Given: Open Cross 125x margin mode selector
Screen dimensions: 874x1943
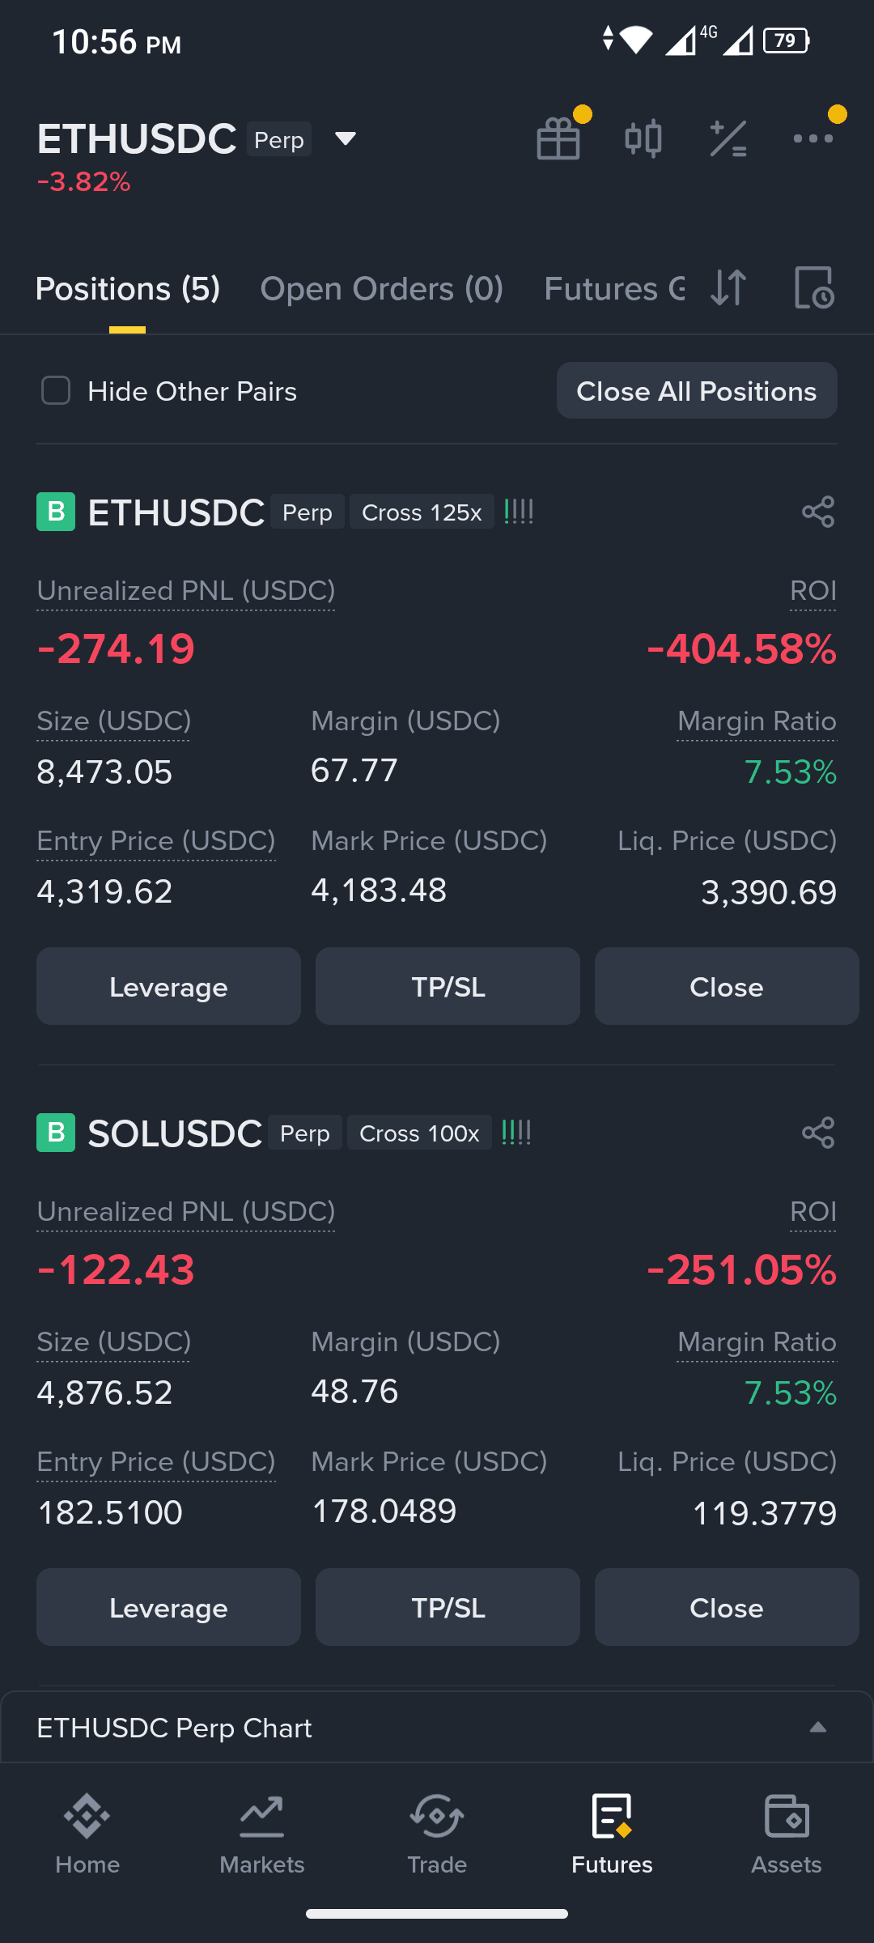Looking at the screenshot, I should [x=422, y=512].
